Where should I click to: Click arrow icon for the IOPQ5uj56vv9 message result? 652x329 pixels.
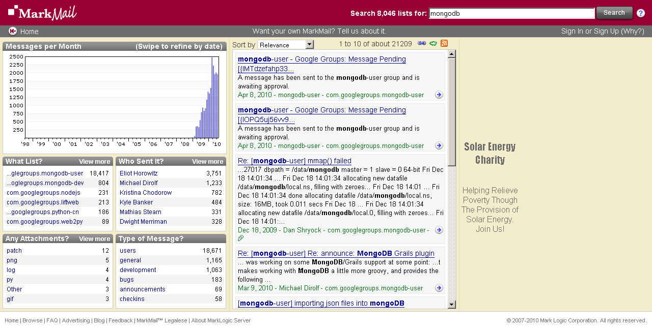pyautogui.click(x=439, y=145)
